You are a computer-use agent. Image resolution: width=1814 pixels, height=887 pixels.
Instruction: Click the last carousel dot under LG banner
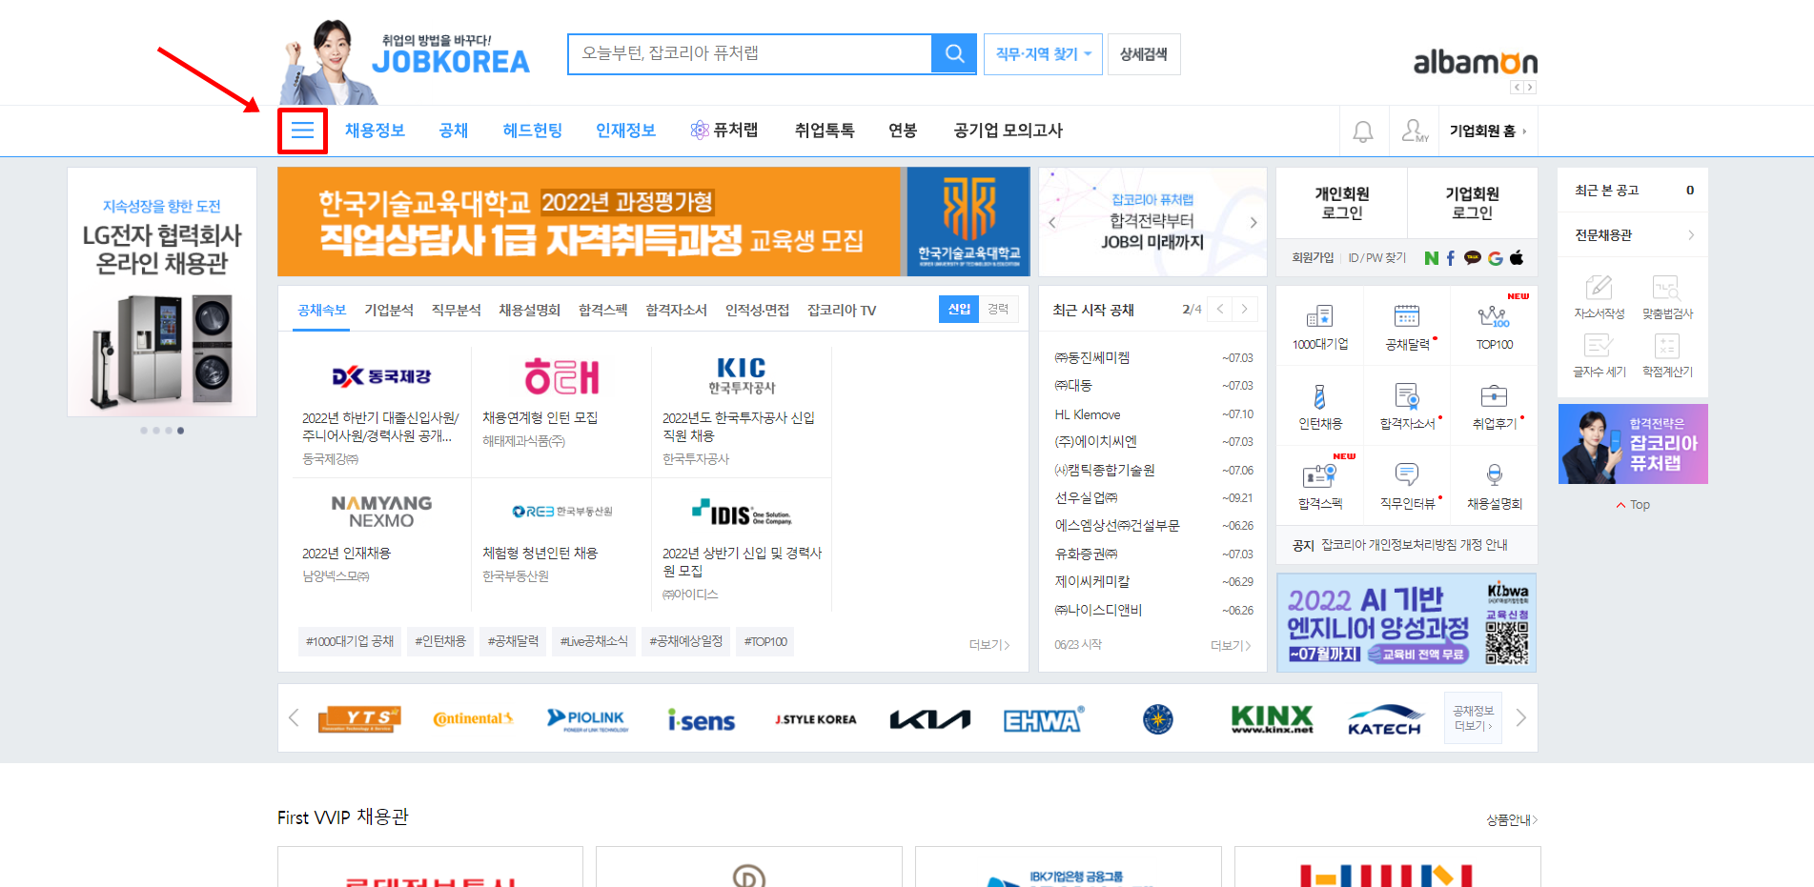pos(180,431)
